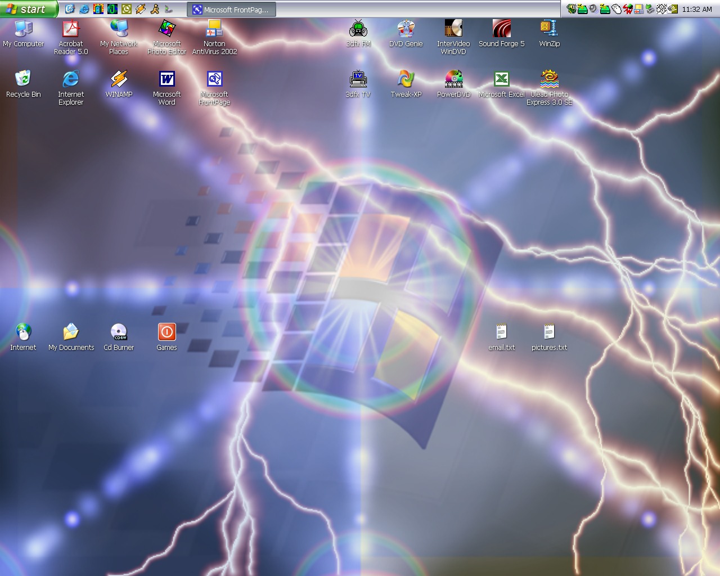Viewport: 720px width, 576px height.
Task: Select the 3dfx FM desktop icon
Action: [x=358, y=34]
